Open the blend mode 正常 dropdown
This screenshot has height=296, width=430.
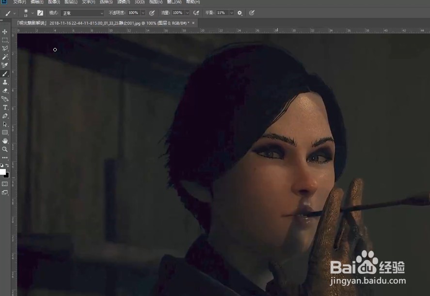coord(82,13)
